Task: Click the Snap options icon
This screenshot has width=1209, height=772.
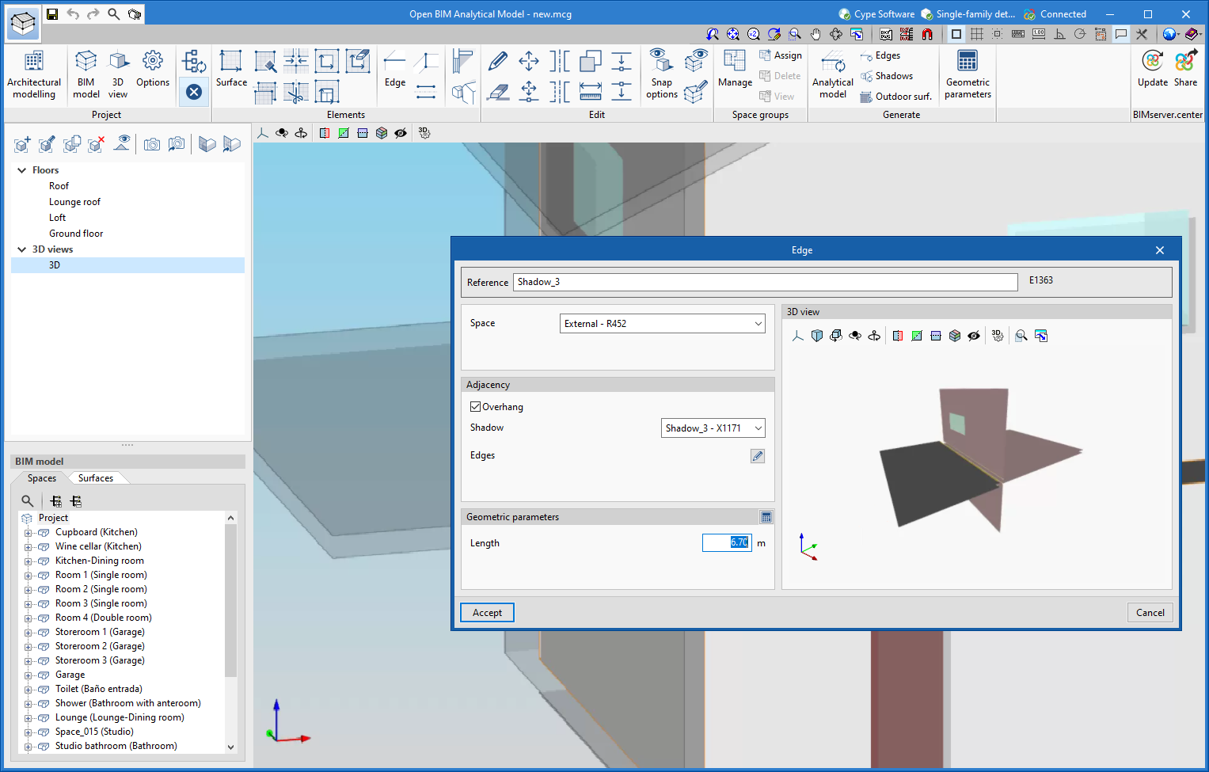Action: click(661, 74)
